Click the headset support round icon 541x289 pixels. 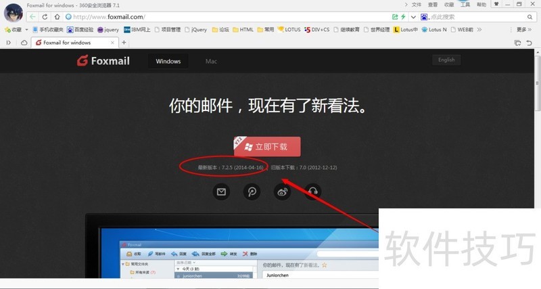point(313,192)
